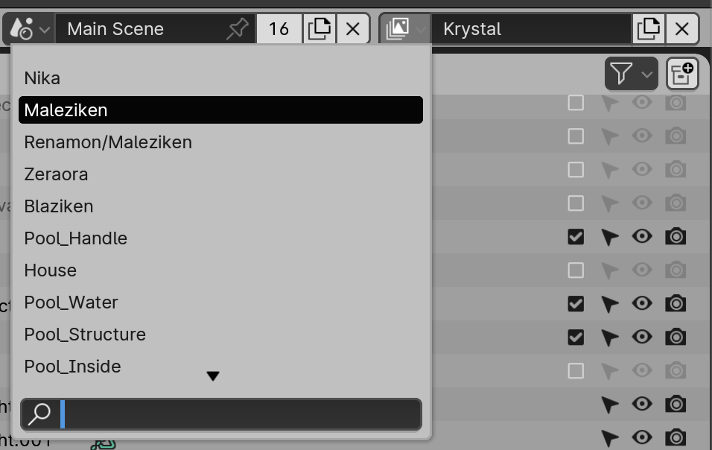
Task: Remove the Krystal view layer
Action: pos(681,29)
